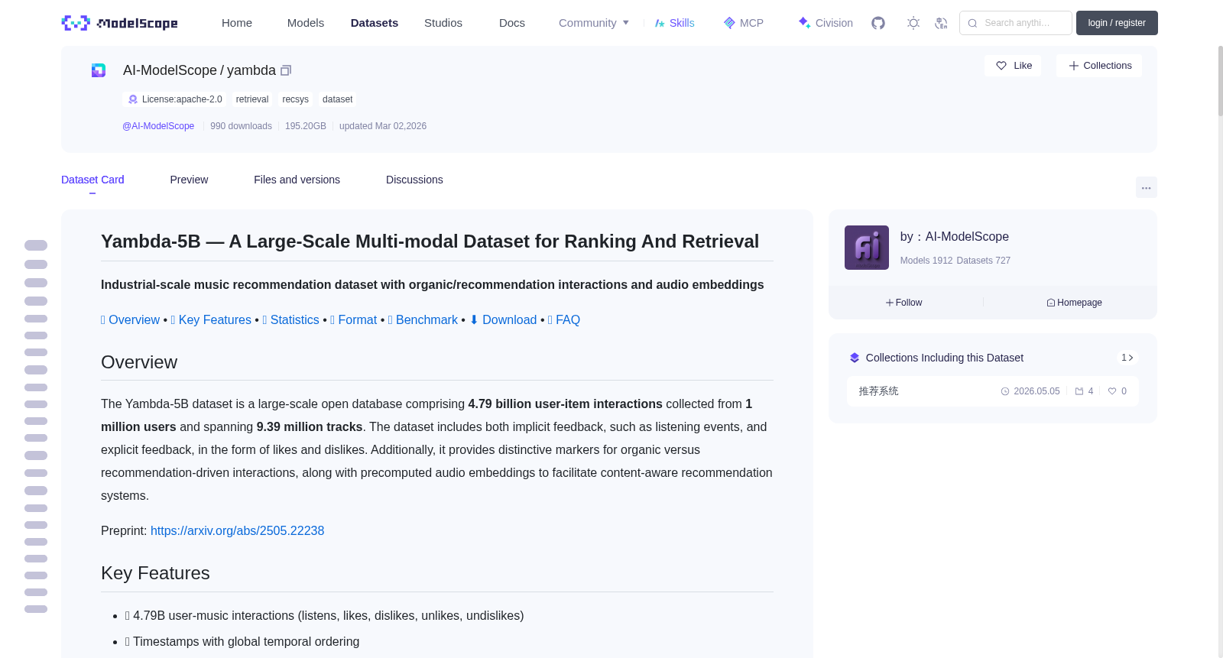Viewport: 1223px width, 658px height.
Task: Click the MCP diamond icon
Action: point(729,23)
